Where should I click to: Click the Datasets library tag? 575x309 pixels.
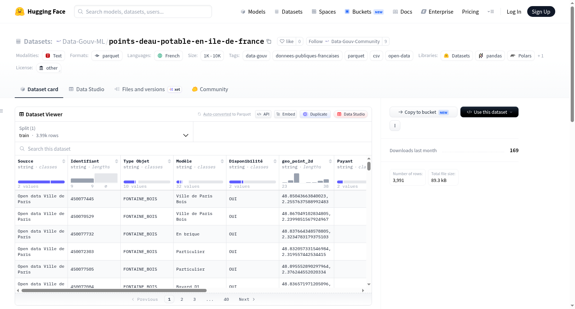(457, 56)
